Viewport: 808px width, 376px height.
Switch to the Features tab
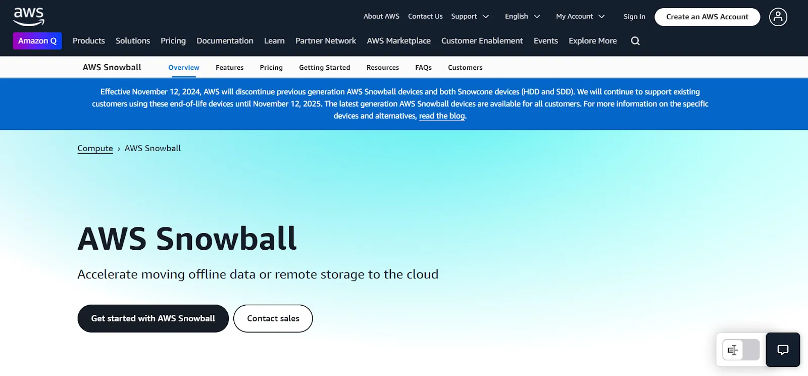tap(230, 67)
